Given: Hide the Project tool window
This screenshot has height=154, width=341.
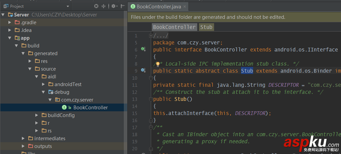Looking at the screenshot, I should click(x=122, y=6).
